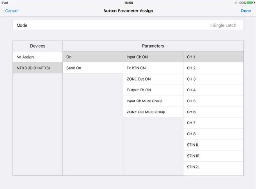
Task: Tap Cancel to discard assignment
Action: point(12,11)
